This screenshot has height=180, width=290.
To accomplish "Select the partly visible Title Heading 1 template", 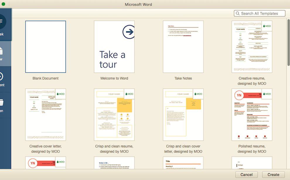I will 183,163.
